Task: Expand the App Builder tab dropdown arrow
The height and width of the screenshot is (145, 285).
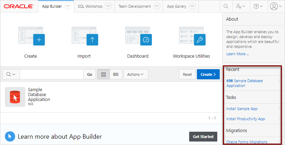Action: 68,6
